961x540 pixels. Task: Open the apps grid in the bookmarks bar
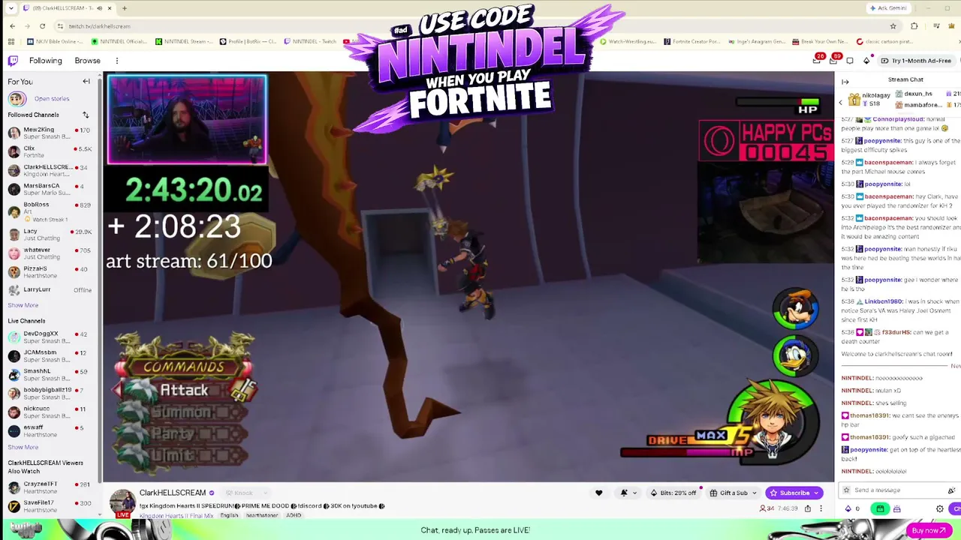coord(11,42)
